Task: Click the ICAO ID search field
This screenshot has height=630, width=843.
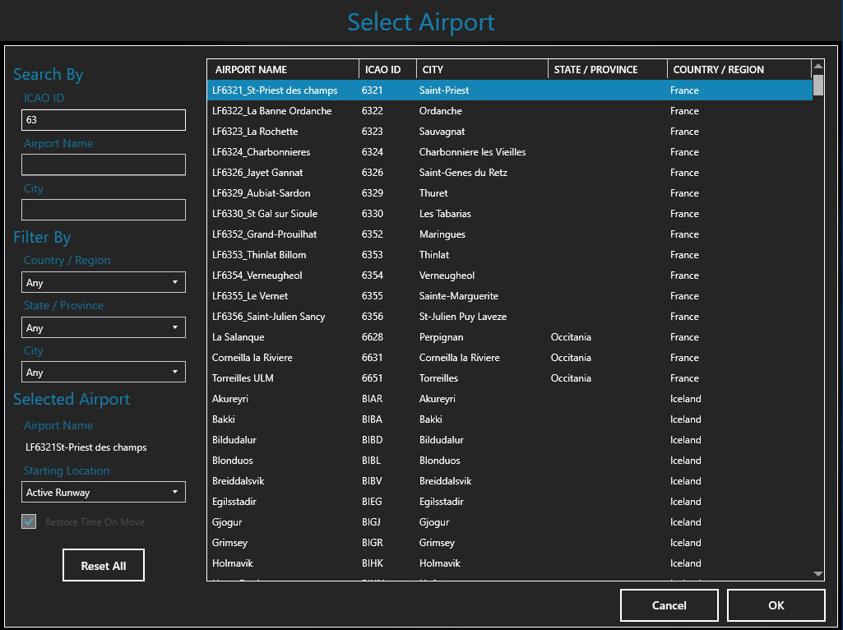Action: tap(104, 120)
